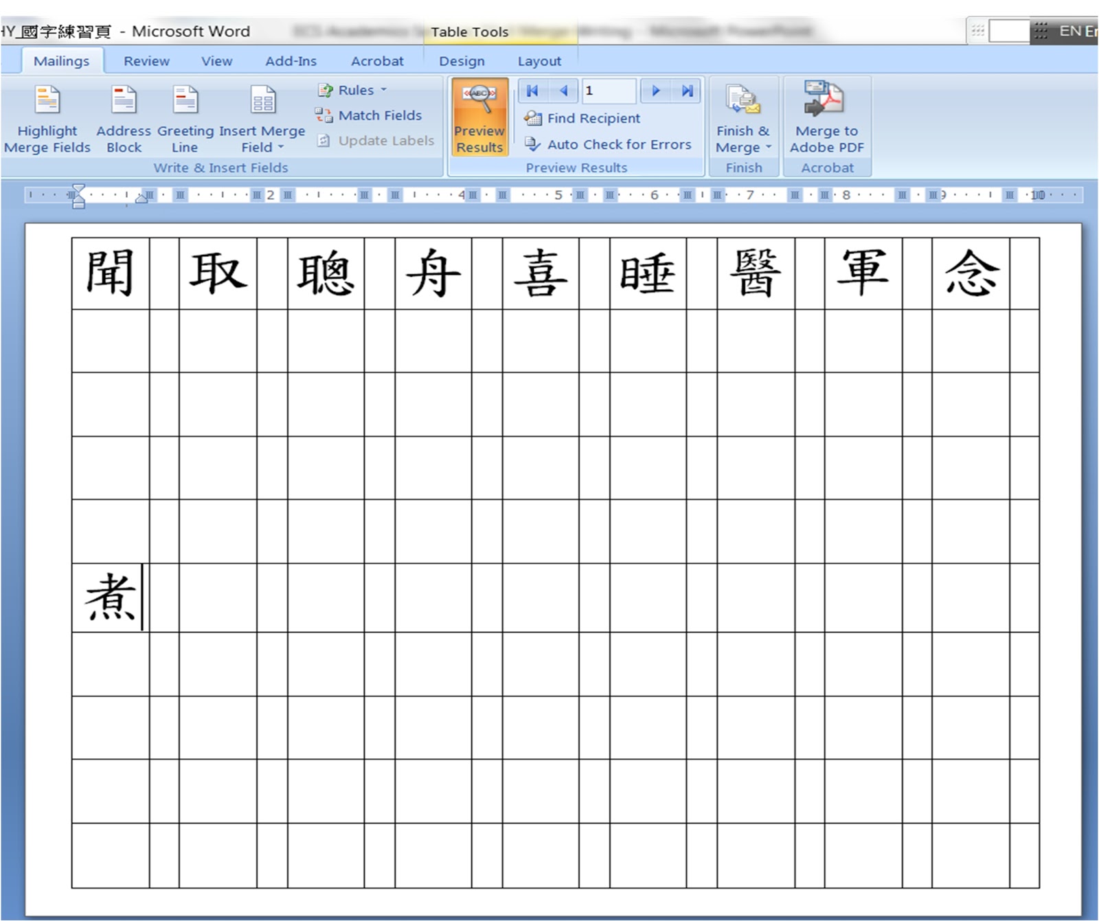1099x921 pixels.
Task: Click the character 軍 in the table
Action: click(863, 273)
